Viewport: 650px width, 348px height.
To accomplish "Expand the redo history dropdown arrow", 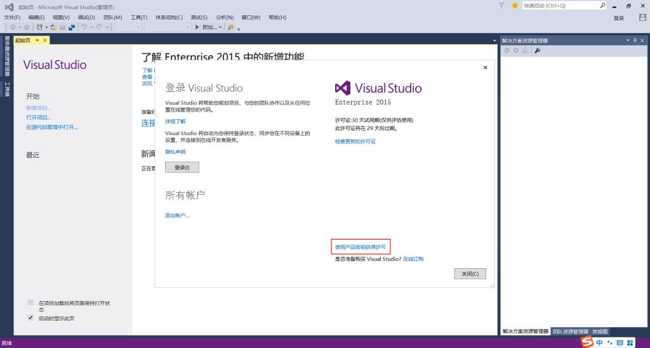I will pyautogui.click(x=107, y=28).
